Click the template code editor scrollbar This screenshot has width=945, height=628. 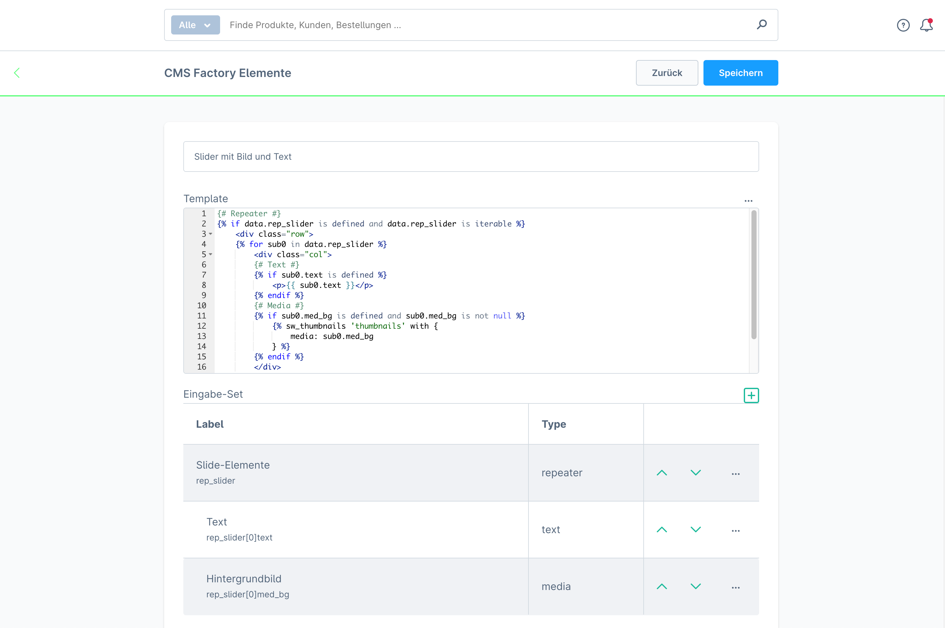pos(754,275)
